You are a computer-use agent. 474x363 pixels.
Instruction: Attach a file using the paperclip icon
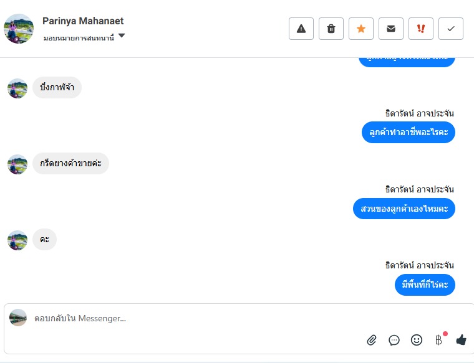point(372,340)
